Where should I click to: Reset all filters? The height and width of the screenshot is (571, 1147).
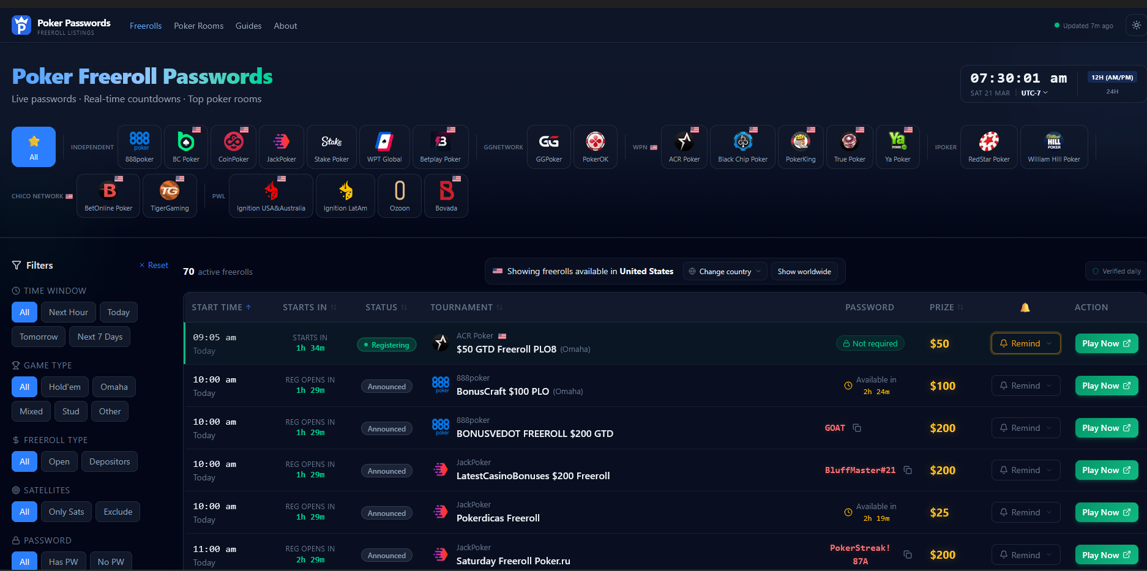[x=154, y=265]
